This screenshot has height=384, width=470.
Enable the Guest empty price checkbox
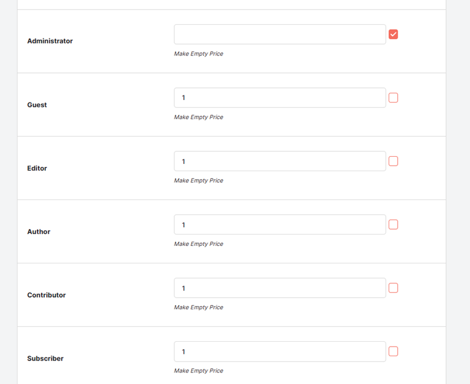click(393, 98)
